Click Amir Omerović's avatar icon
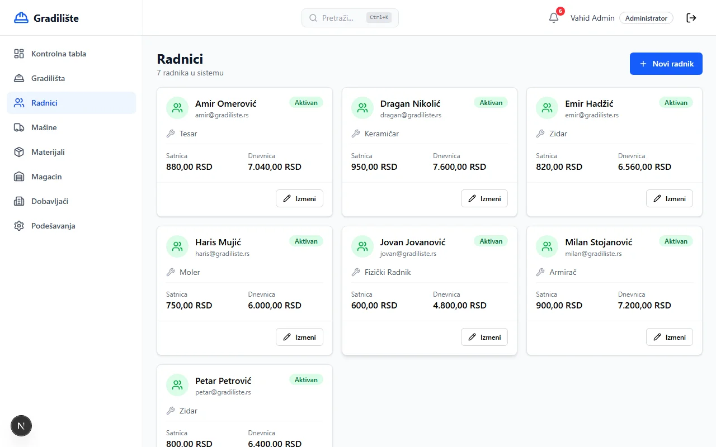Image resolution: width=716 pixels, height=447 pixels. click(x=177, y=108)
